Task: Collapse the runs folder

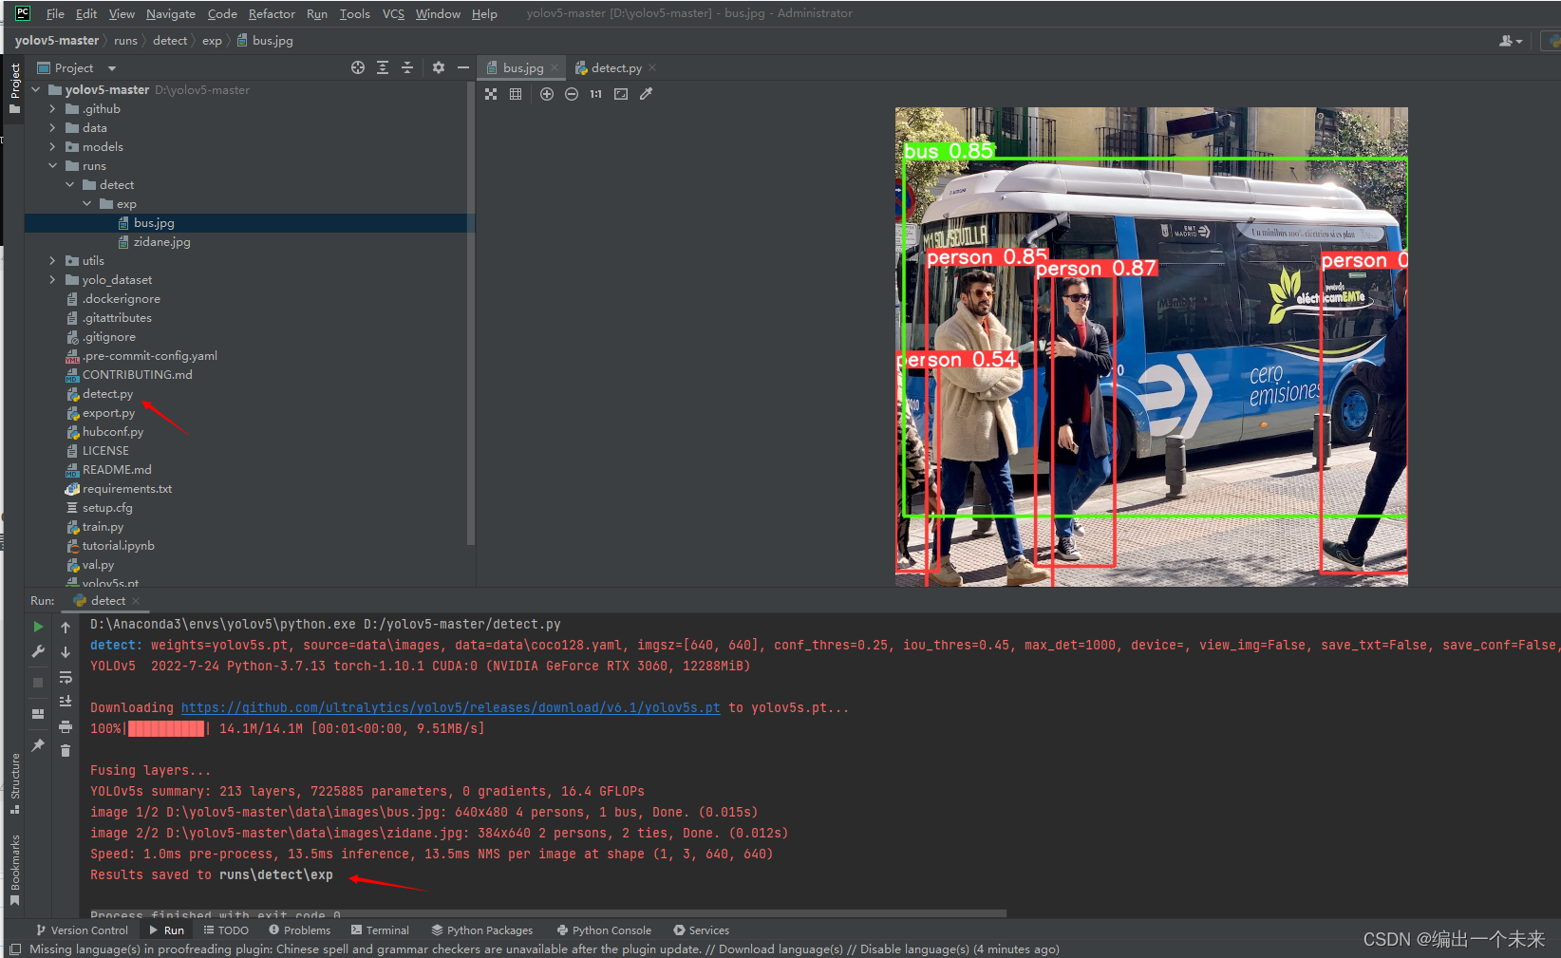Action: point(53,166)
